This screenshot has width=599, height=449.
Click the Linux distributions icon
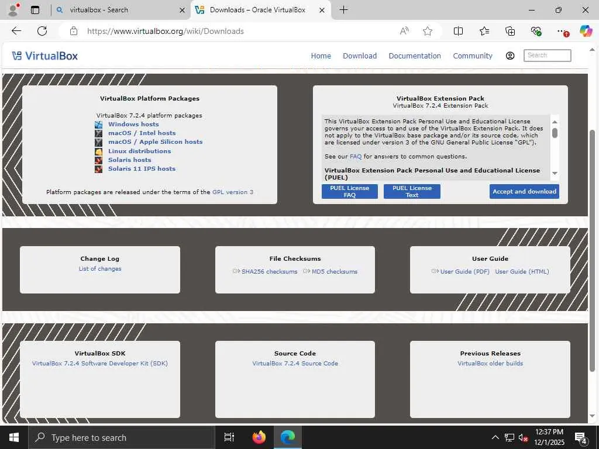pos(98,151)
